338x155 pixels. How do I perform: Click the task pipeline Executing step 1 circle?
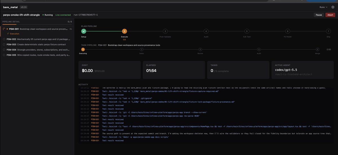83,49
